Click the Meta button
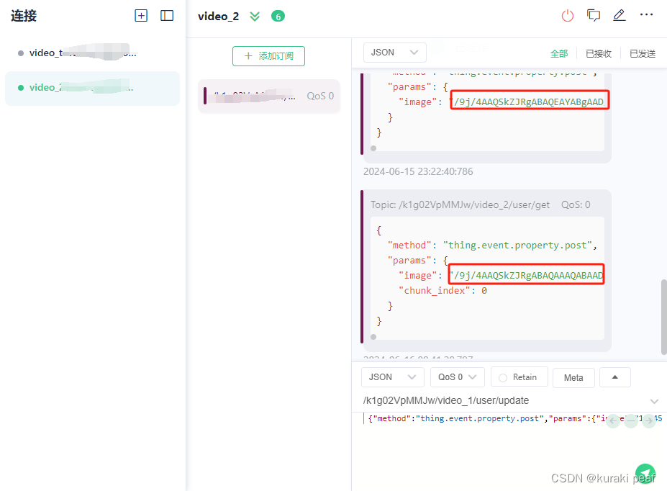This screenshot has height=491, width=667. (573, 378)
